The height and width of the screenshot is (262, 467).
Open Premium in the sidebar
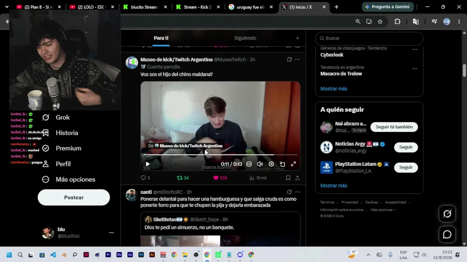coord(61,148)
